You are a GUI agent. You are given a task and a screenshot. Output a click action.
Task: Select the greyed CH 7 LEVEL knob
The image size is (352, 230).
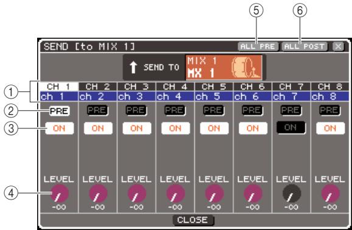click(292, 193)
